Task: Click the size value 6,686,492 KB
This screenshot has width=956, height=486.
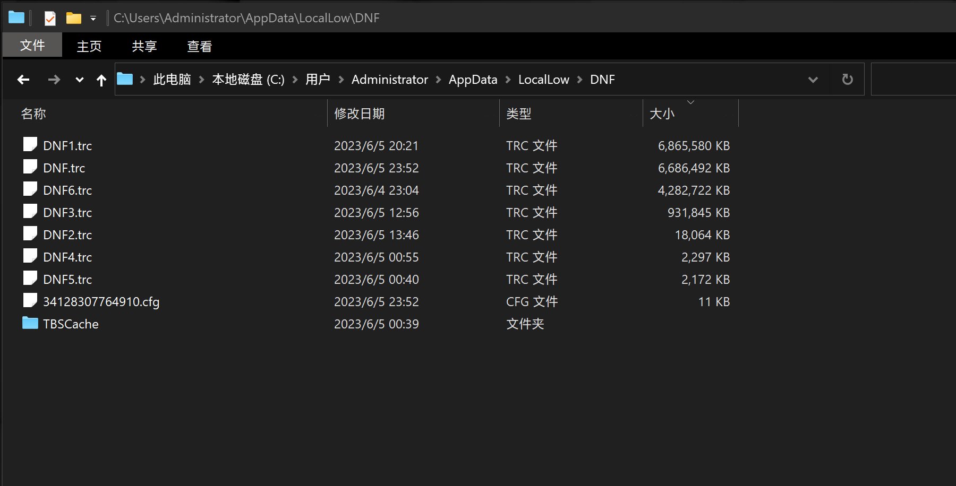Action: tap(694, 168)
